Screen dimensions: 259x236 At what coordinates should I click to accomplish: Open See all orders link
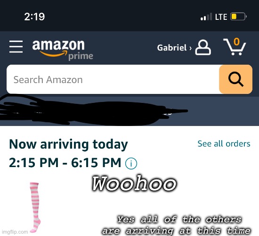tap(224, 143)
